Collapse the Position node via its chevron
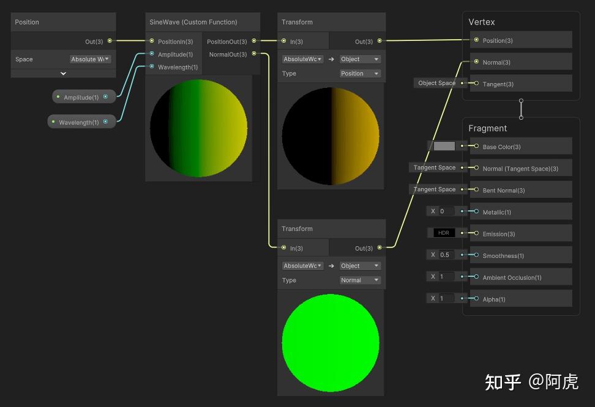Image resolution: width=595 pixels, height=407 pixels. 63,73
